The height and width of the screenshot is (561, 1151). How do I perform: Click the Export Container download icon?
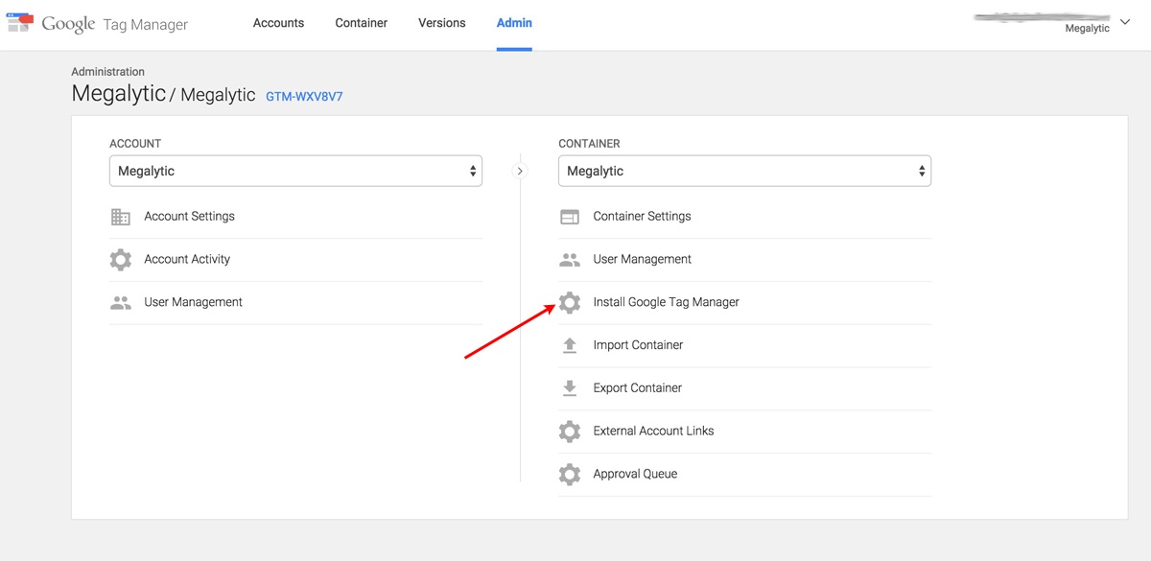point(570,388)
